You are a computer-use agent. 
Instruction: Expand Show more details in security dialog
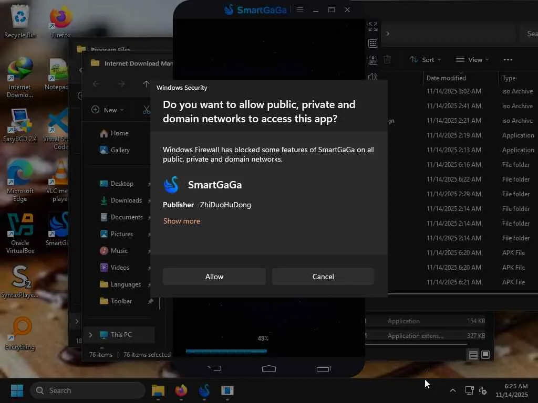point(181,221)
